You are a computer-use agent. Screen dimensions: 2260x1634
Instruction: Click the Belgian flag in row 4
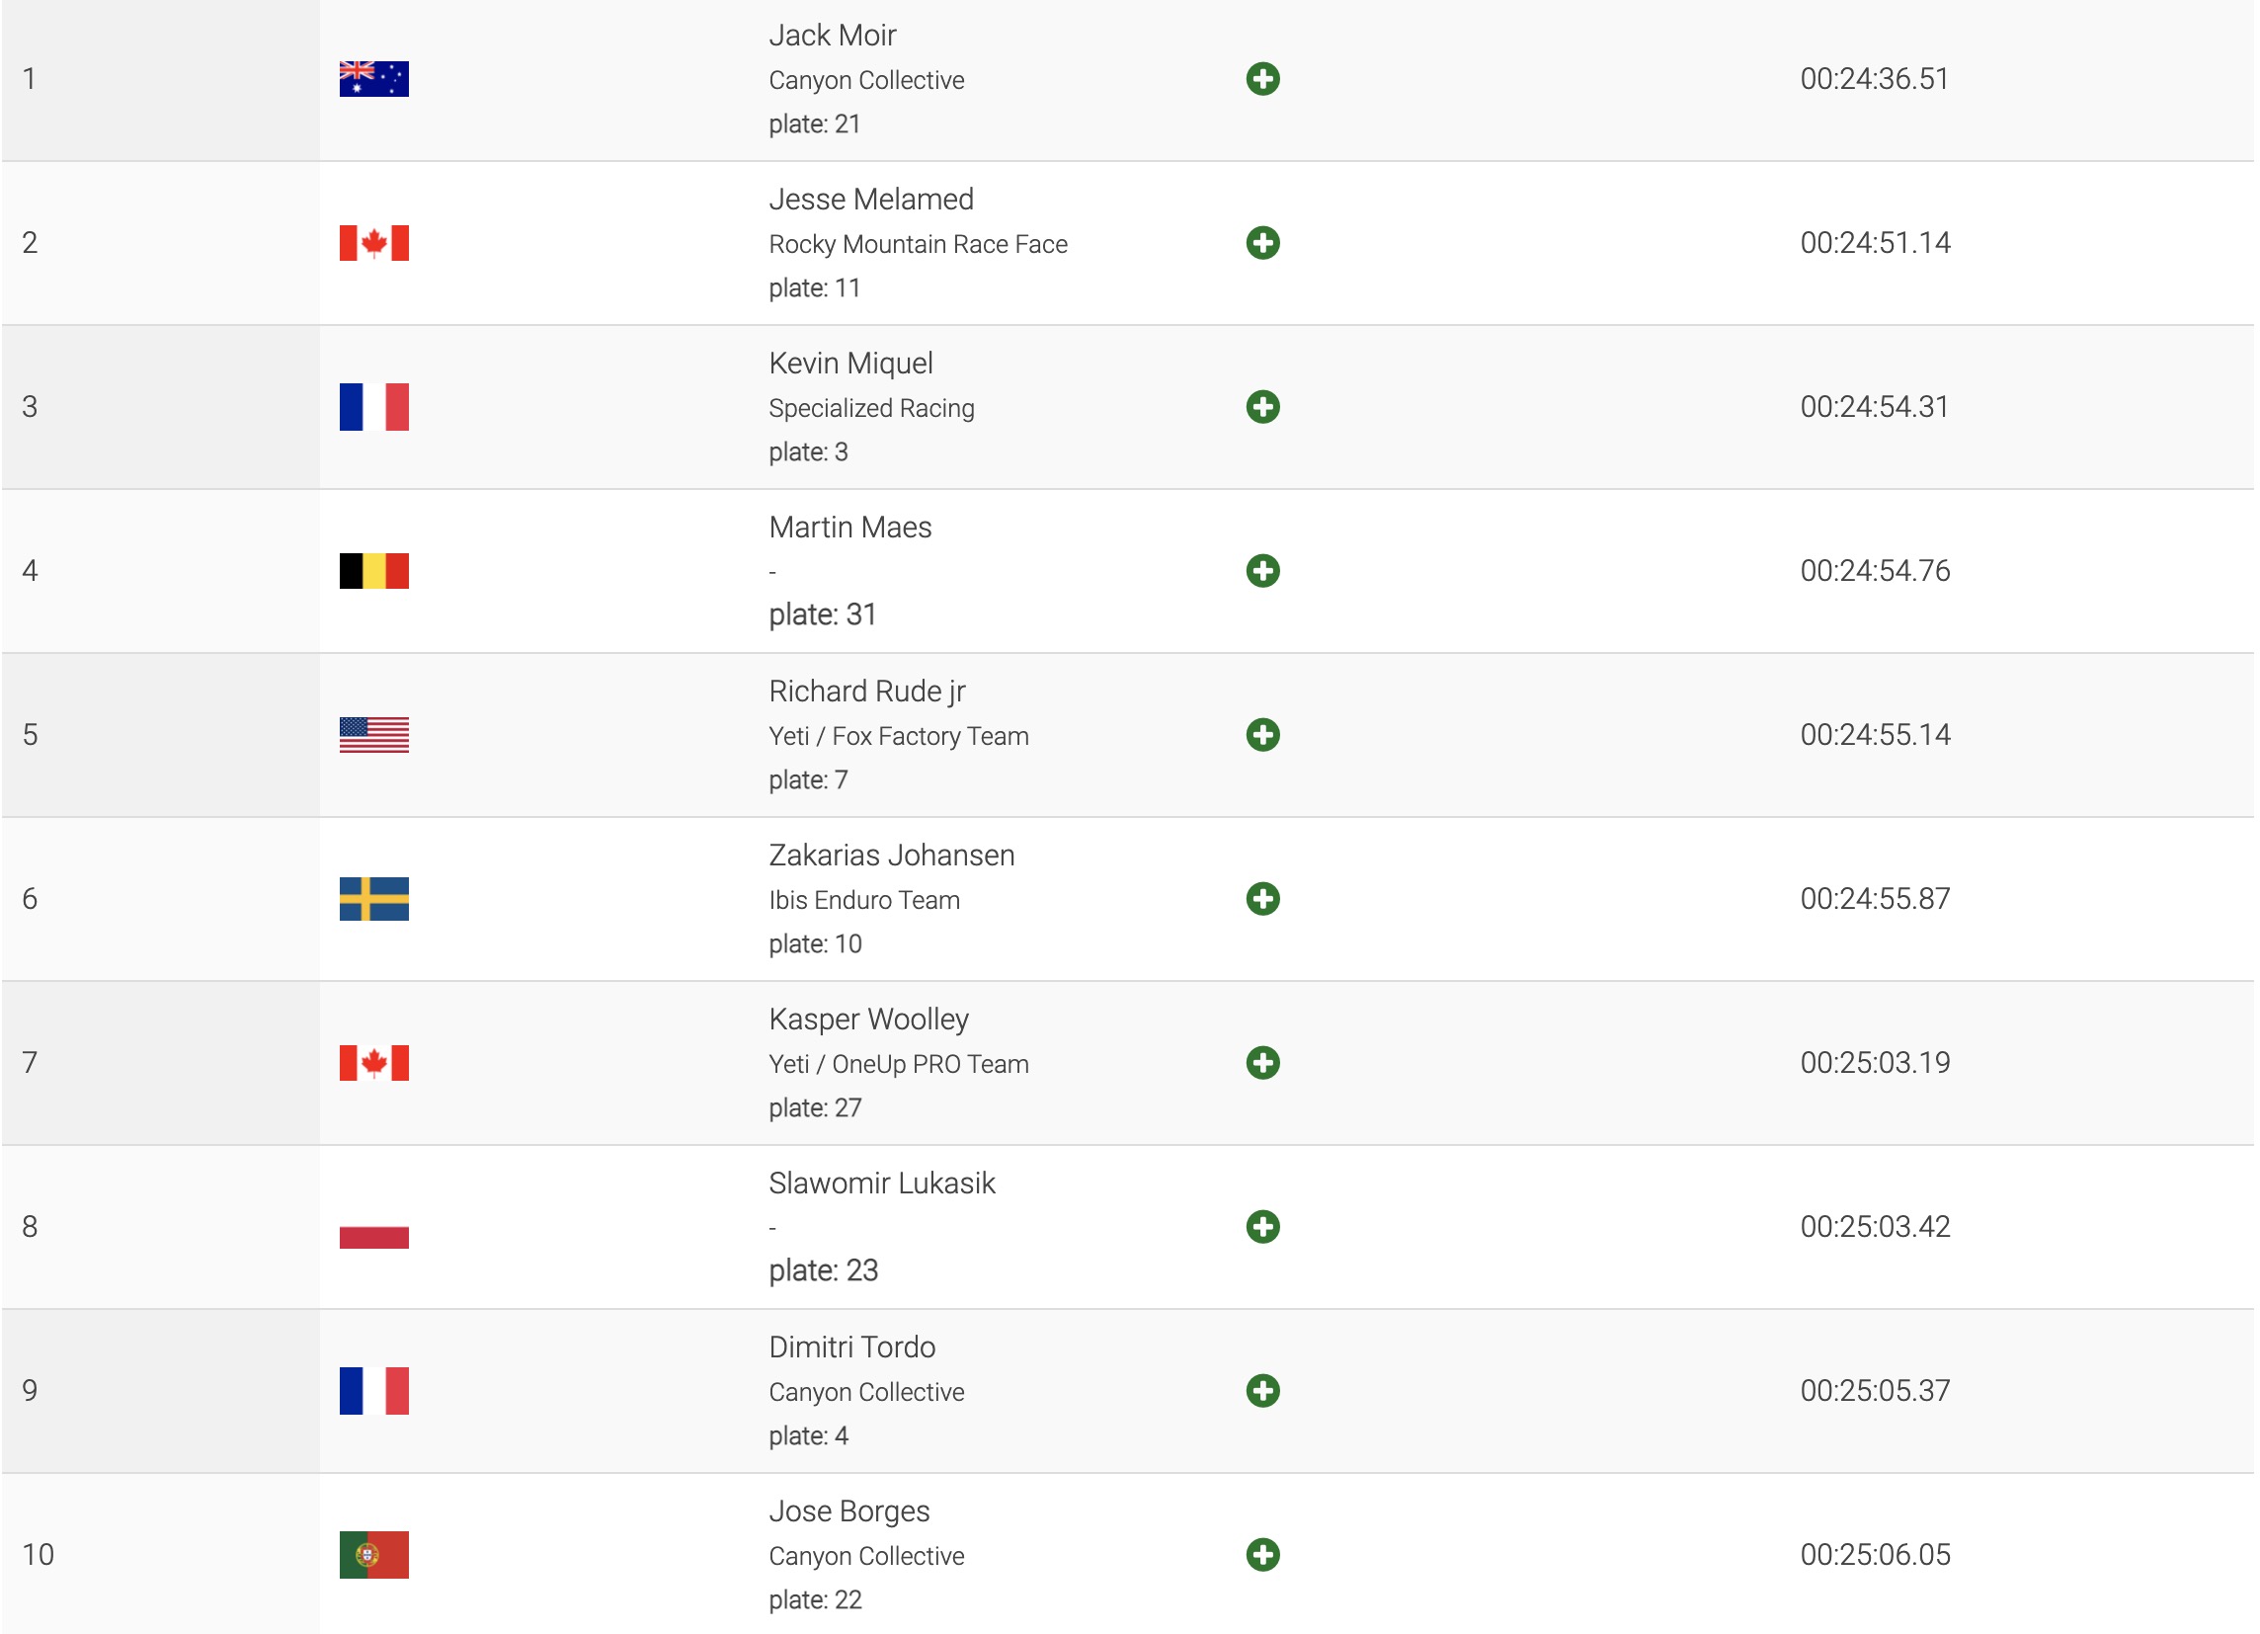(373, 571)
